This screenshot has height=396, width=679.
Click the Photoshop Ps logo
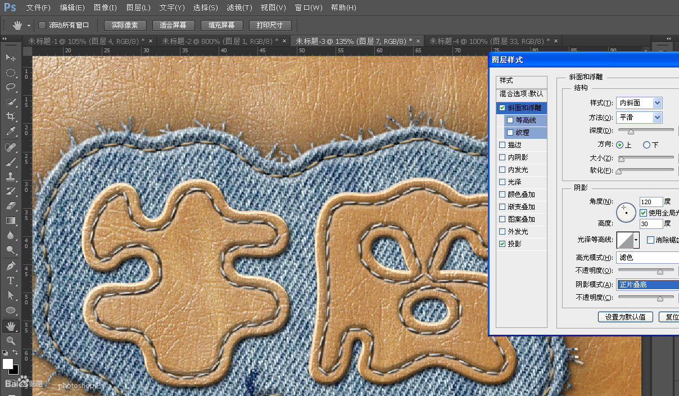(x=10, y=7)
